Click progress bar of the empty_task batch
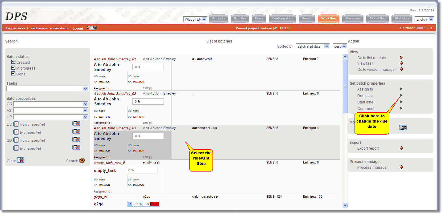The image size is (442, 214). coord(142,170)
